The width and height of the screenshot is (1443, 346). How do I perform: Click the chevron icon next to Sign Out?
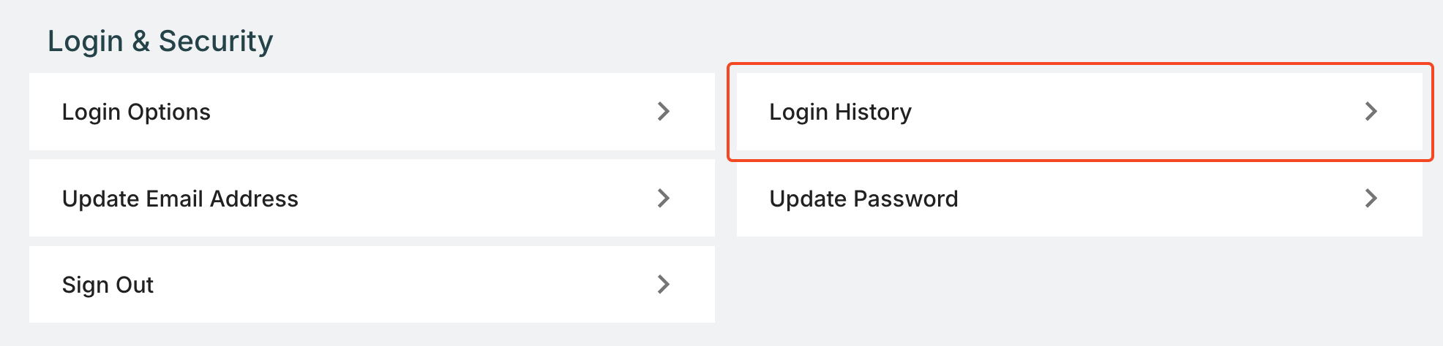tap(663, 284)
